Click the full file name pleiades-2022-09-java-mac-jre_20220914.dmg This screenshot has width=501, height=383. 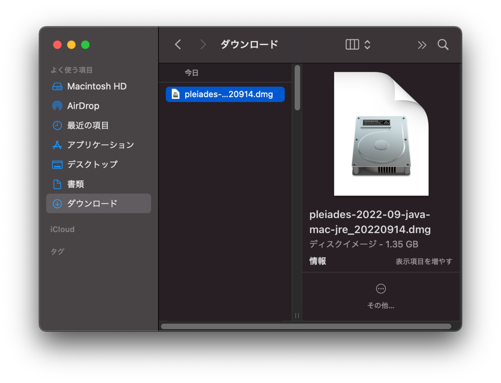(x=370, y=222)
